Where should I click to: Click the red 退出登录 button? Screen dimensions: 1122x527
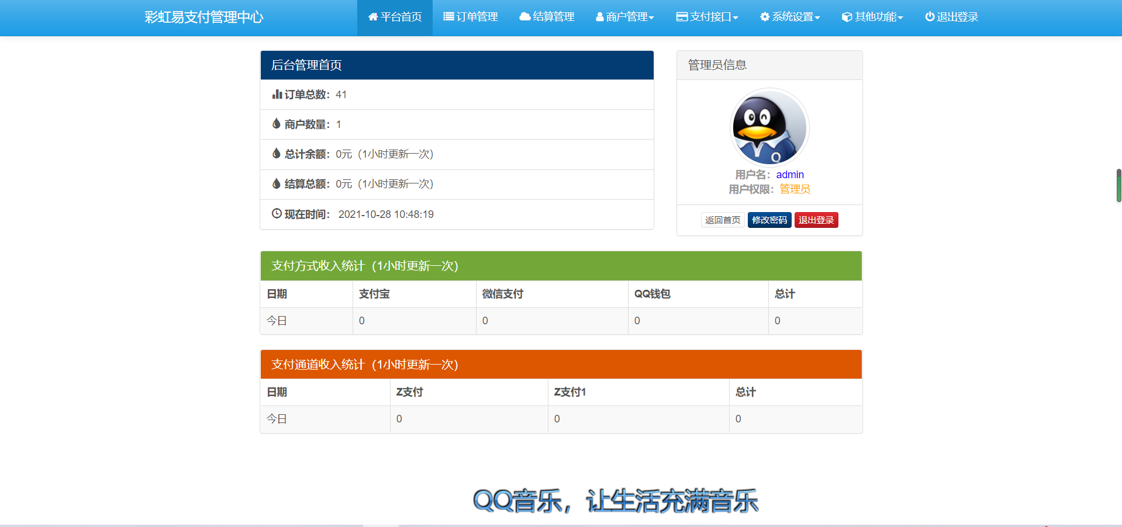click(816, 220)
